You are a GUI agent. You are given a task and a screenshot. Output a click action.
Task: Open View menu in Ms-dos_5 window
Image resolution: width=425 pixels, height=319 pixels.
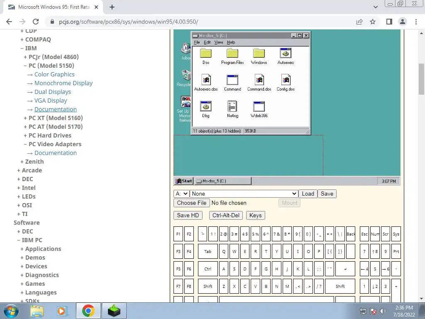tap(219, 42)
